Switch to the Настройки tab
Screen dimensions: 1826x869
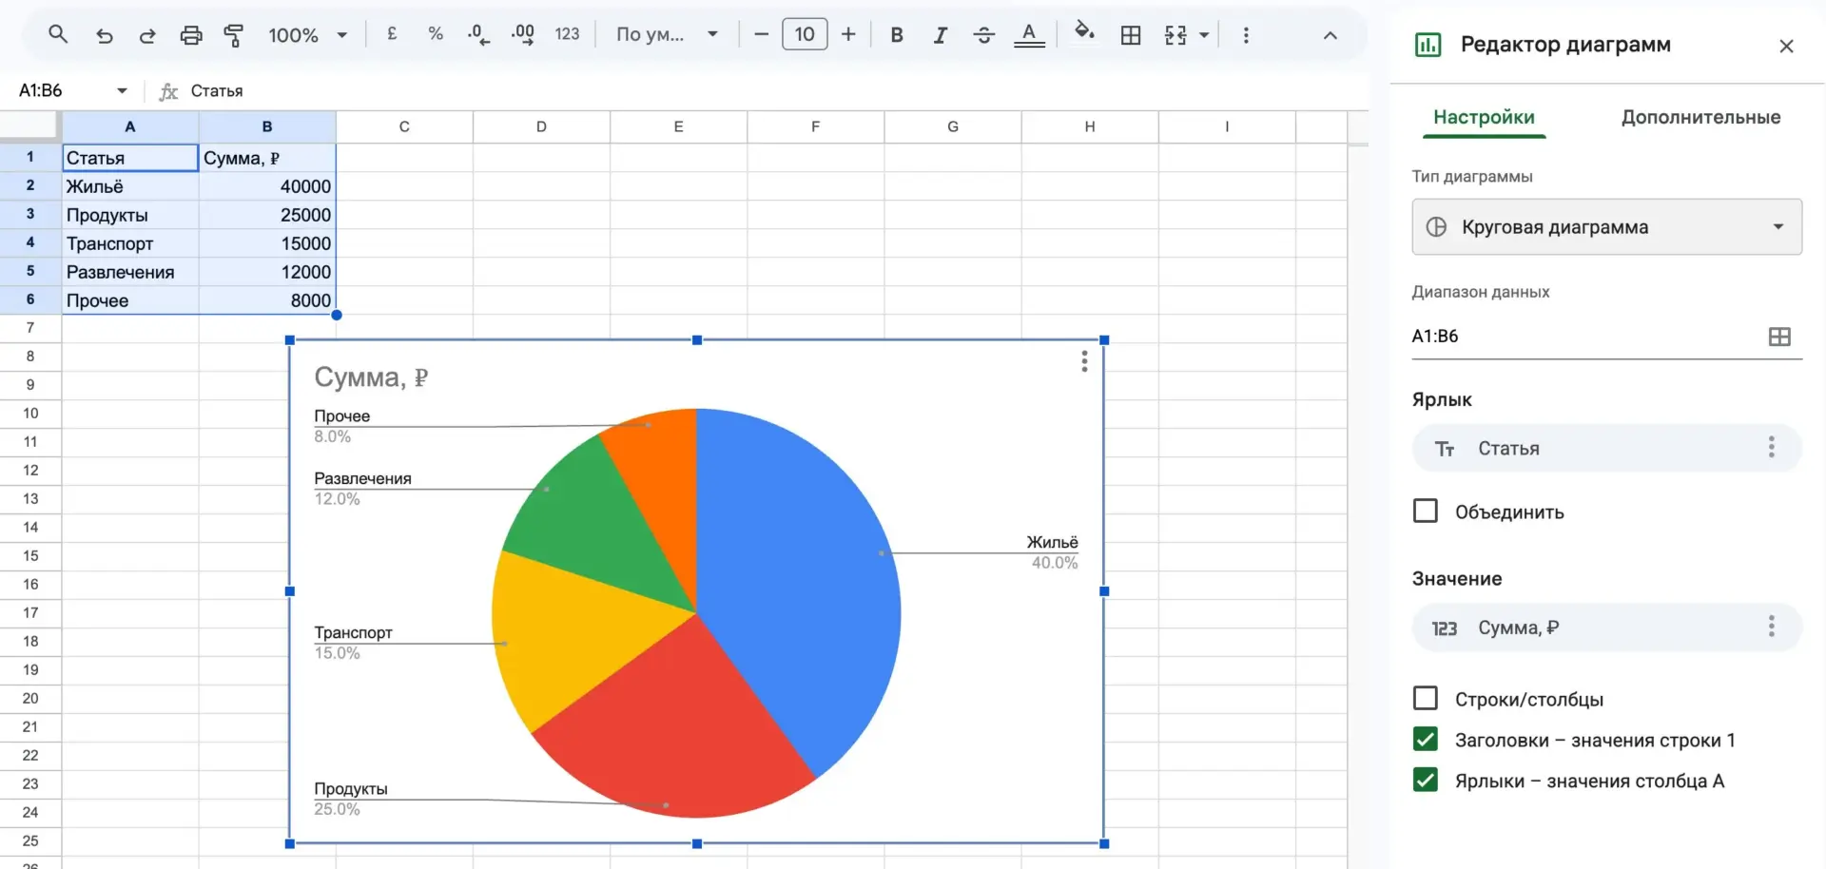(1484, 117)
